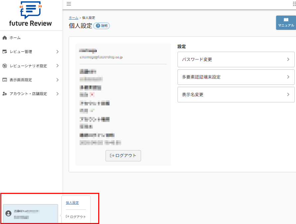Image resolution: width=296 pixels, height=224 pixels.
Task: Click the レビュー管理 sidebar icon
Action: pos(4,52)
